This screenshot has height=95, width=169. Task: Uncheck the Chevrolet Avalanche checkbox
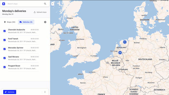(x=4, y=31)
